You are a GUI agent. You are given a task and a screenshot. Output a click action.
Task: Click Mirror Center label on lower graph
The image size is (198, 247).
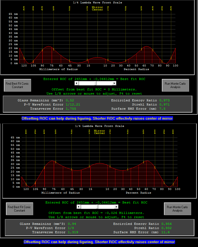(x=100, y=132)
